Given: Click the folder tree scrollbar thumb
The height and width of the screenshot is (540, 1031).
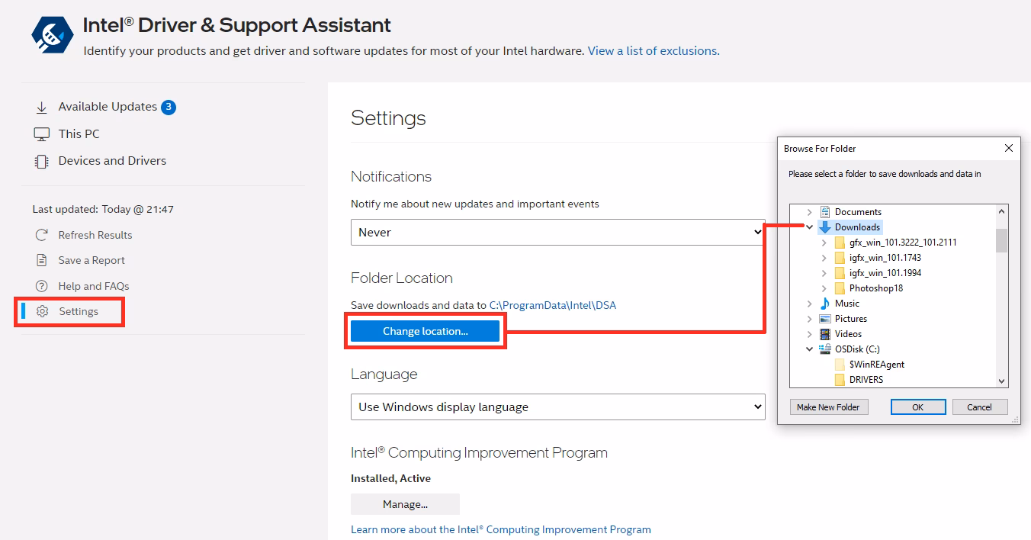Looking at the screenshot, I should [x=1002, y=239].
